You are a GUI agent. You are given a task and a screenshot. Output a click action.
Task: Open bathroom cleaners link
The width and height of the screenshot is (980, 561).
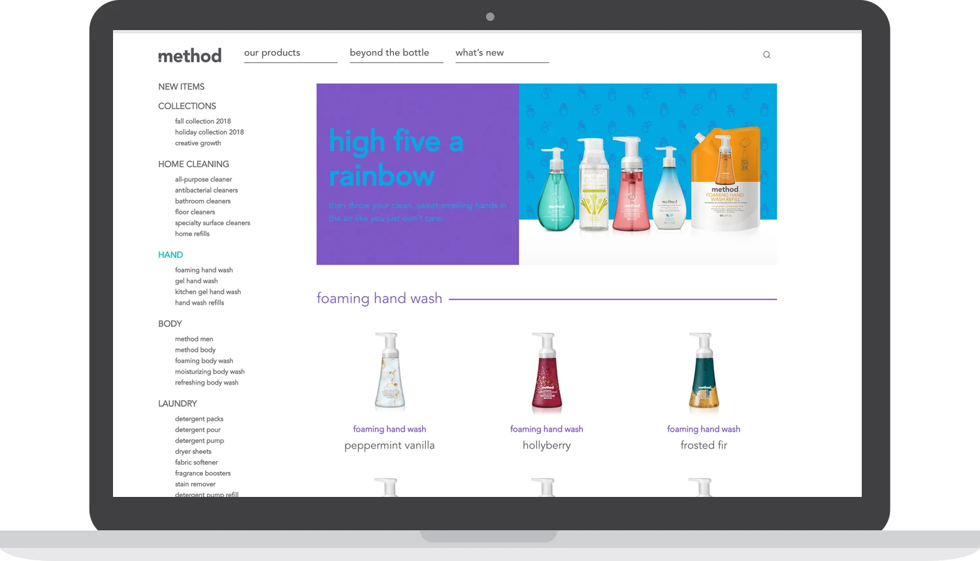pyautogui.click(x=203, y=201)
